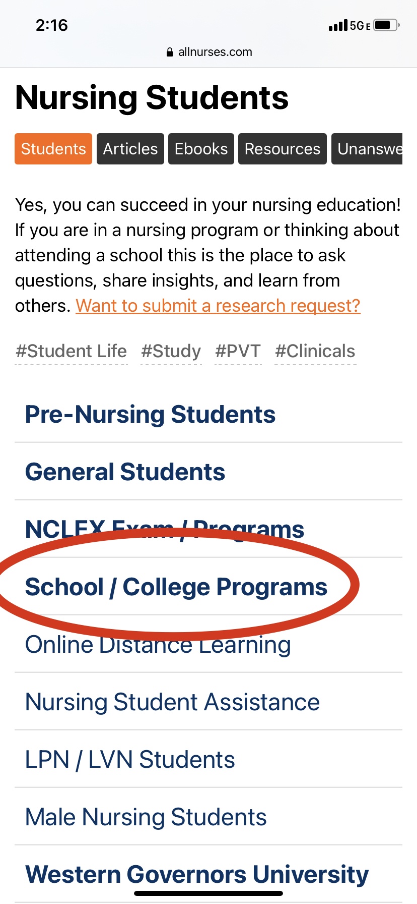Image resolution: width=417 pixels, height=904 pixels.
Task: Tap the #Student Life hashtag
Action: pyautogui.click(x=72, y=351)
